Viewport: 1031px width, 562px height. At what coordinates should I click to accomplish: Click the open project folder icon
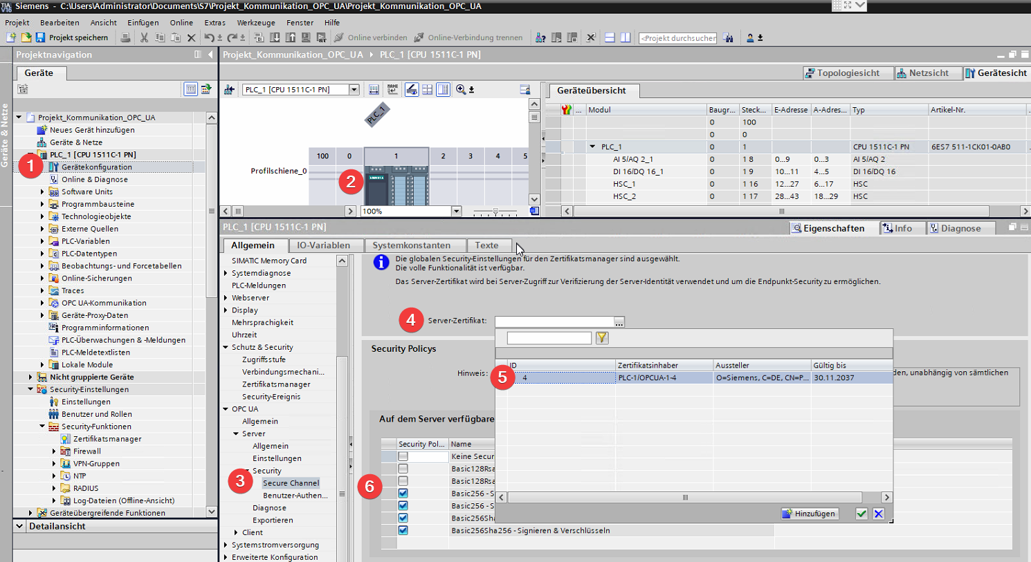(x=26, y=37)
